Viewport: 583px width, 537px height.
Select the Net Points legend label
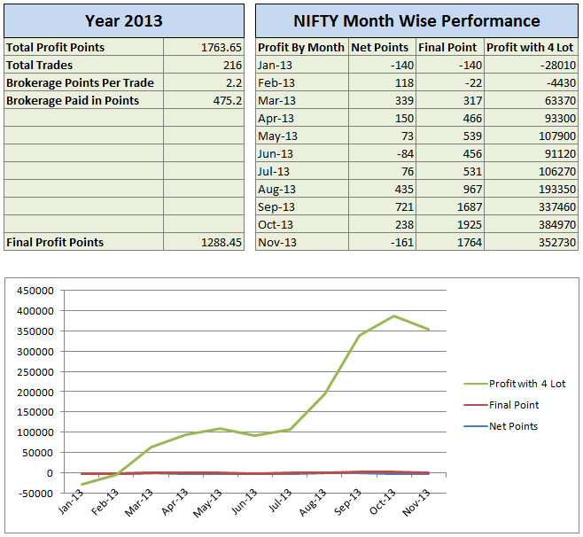click(x=513, y=426)
